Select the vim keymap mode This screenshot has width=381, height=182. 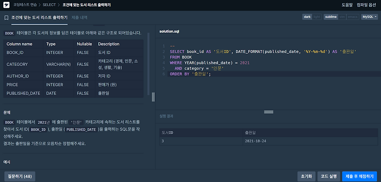click(x=341, y=17)
